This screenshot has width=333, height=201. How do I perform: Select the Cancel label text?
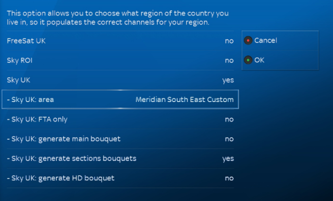tap(265, 41)
